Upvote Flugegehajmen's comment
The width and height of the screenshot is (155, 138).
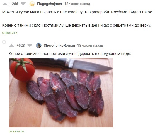[5, 4]
